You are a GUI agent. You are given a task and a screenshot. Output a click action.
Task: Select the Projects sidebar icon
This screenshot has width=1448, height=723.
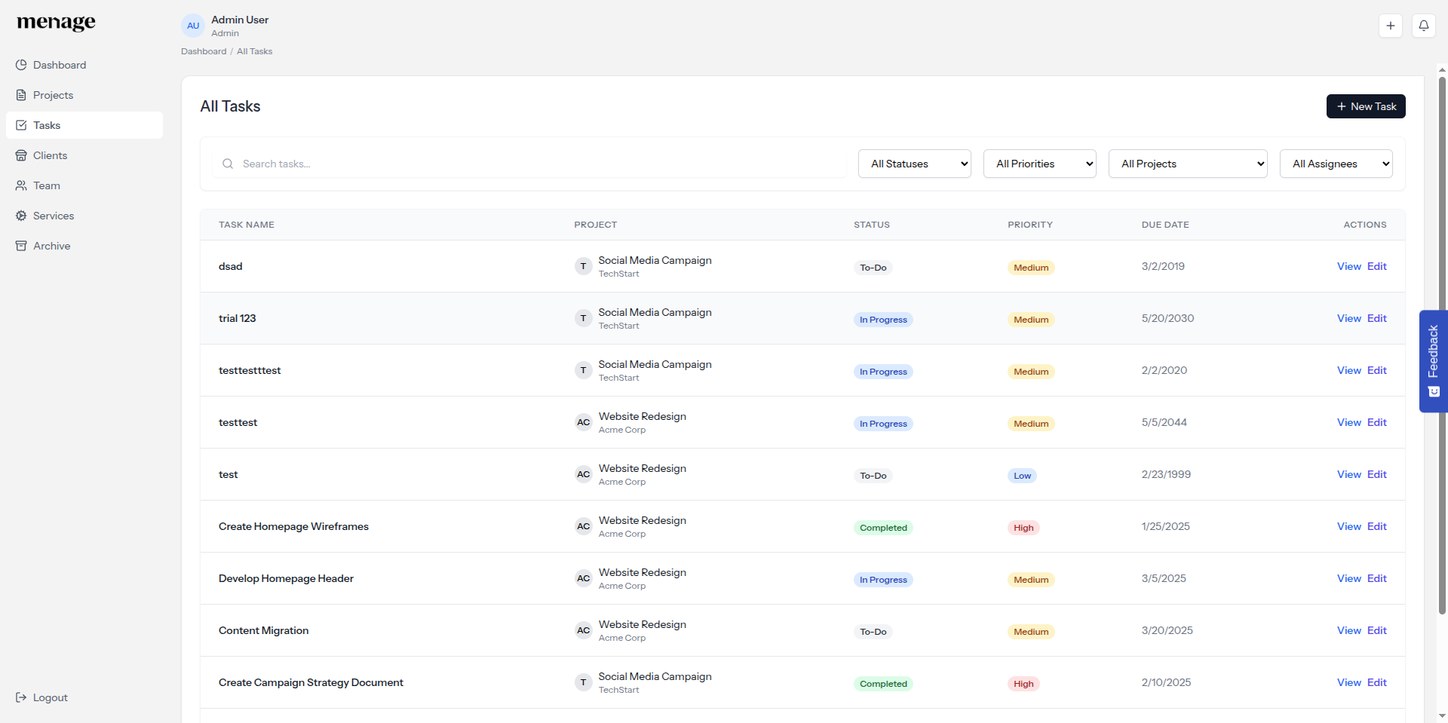53,95
